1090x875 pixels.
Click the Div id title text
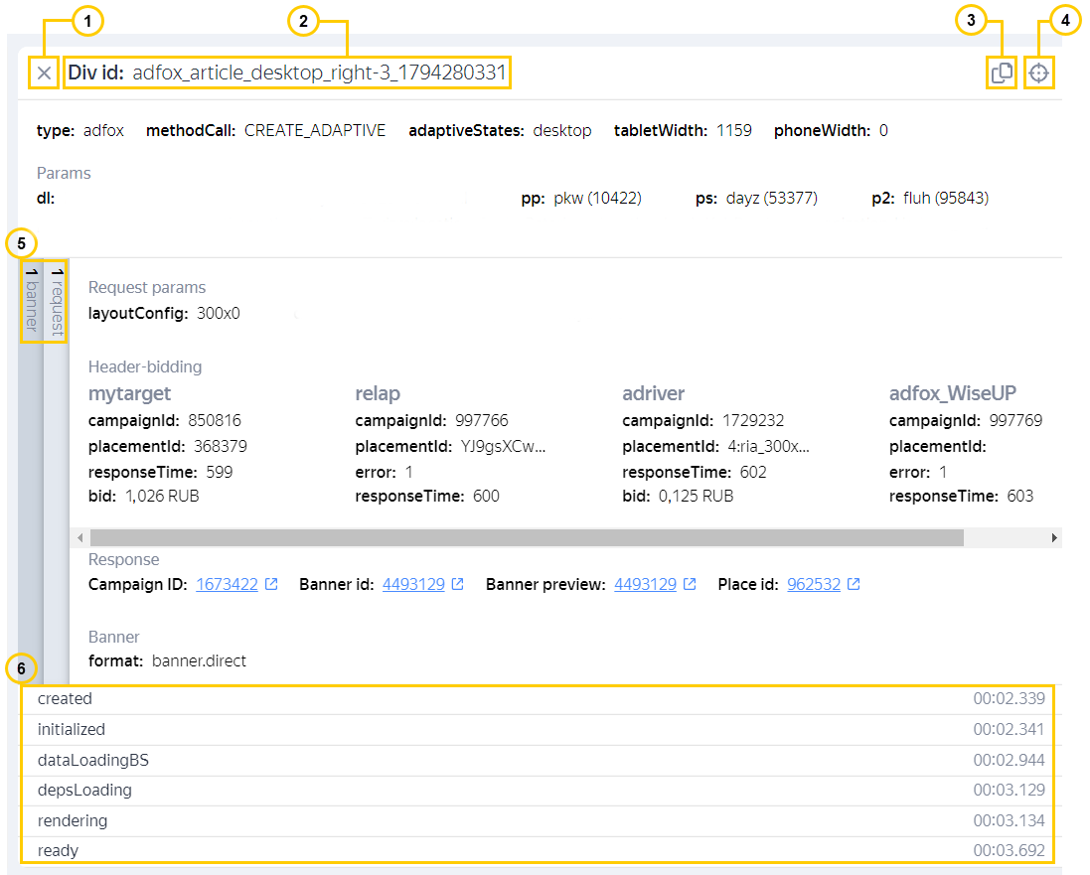pyautogui.click(x=287, y=73)
